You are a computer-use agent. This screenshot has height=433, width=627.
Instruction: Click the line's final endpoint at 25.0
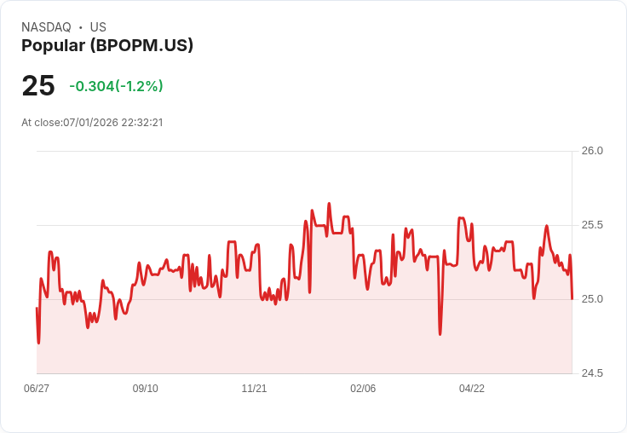572,298
